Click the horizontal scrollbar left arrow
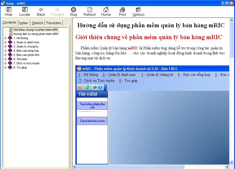Image resolution: width=235 pixels, height=169 pixels. [75, 167]
